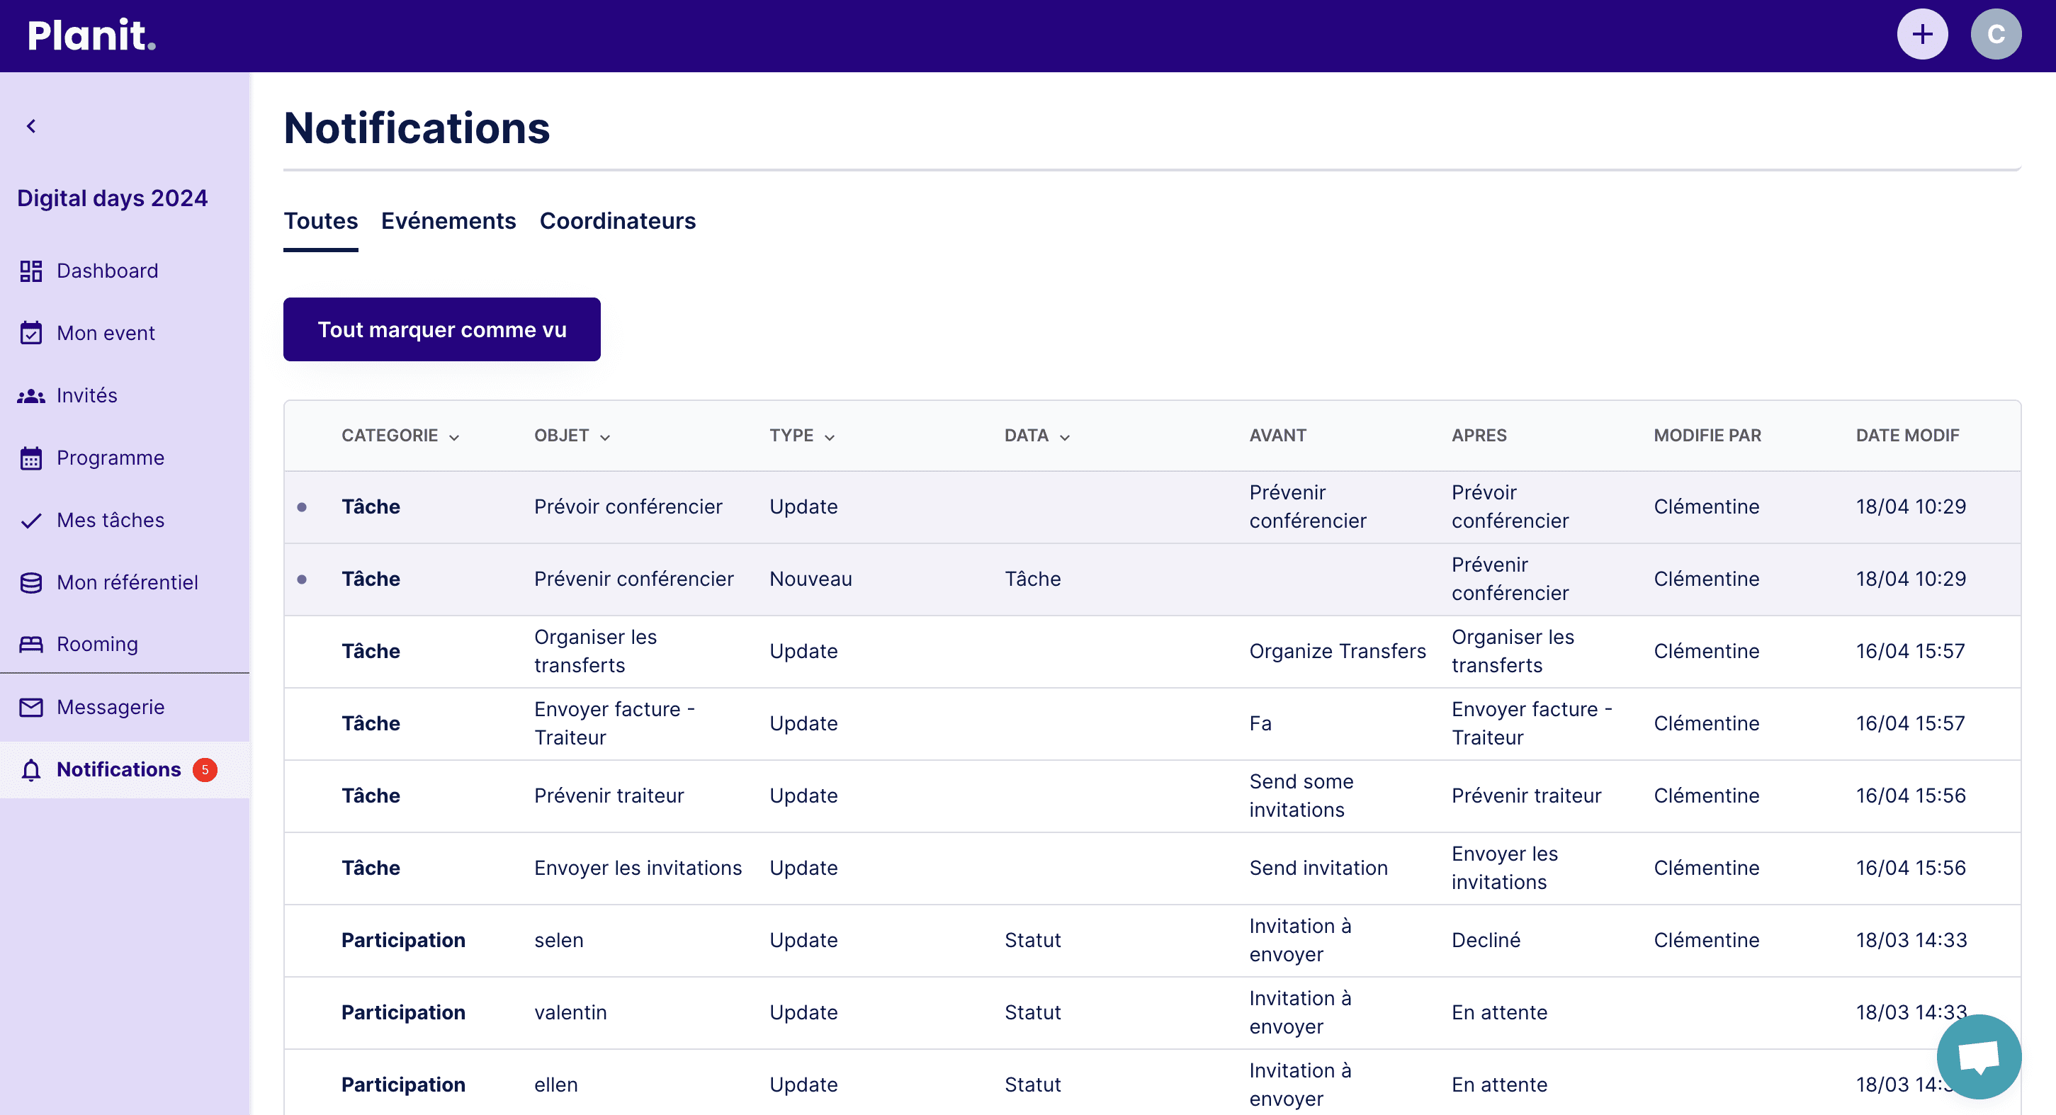2056x1115 pixels.
Task: Click object cell 'Envoyer facture - Traiteur'
Action: pyautogui.click(x=614, y=724)
